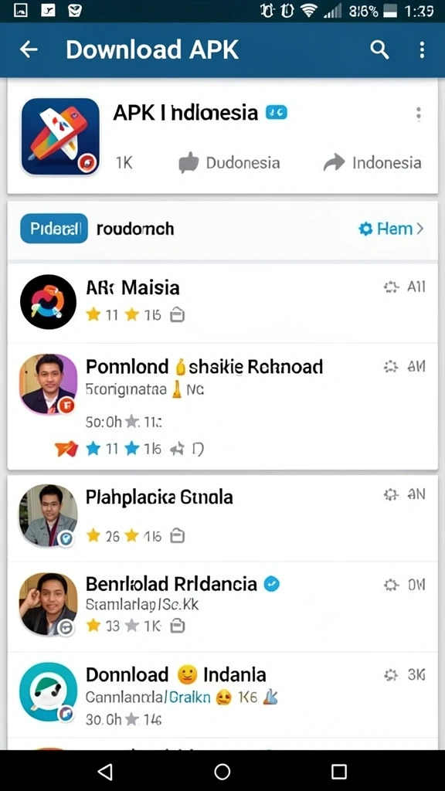Tap the thumbs-up Dudonesia like icon

click(x=189, y=163)
